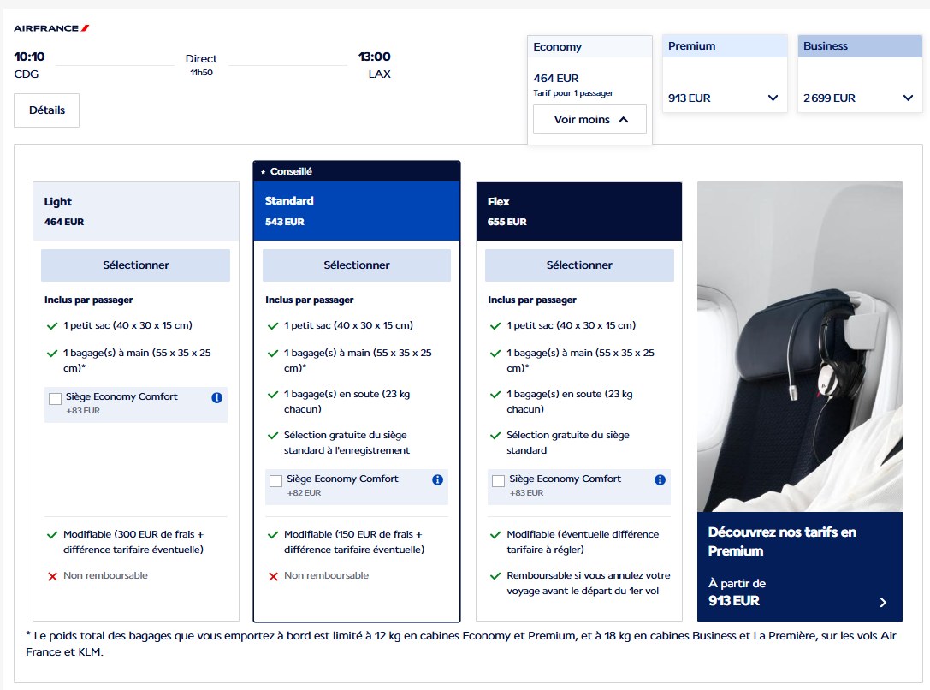This screenshot has width=930, height=690.
Task: Click the LAX arrival airport code
Action: click(x=380, y=74)
